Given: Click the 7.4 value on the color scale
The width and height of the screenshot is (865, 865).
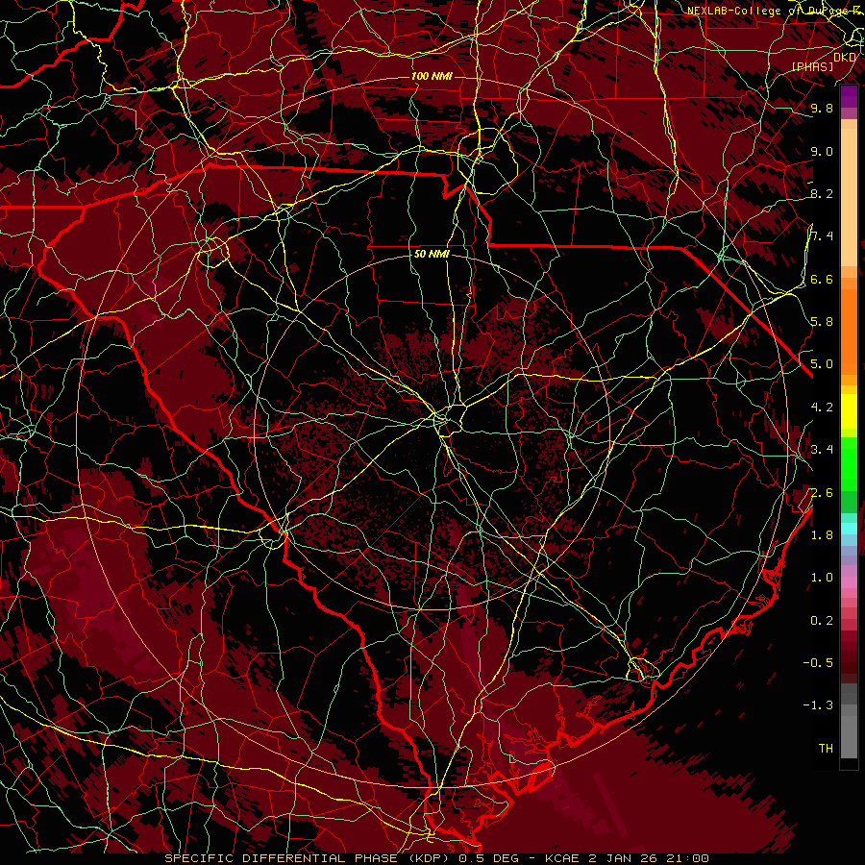Looking at the screenshot, I should pos(822,236).
